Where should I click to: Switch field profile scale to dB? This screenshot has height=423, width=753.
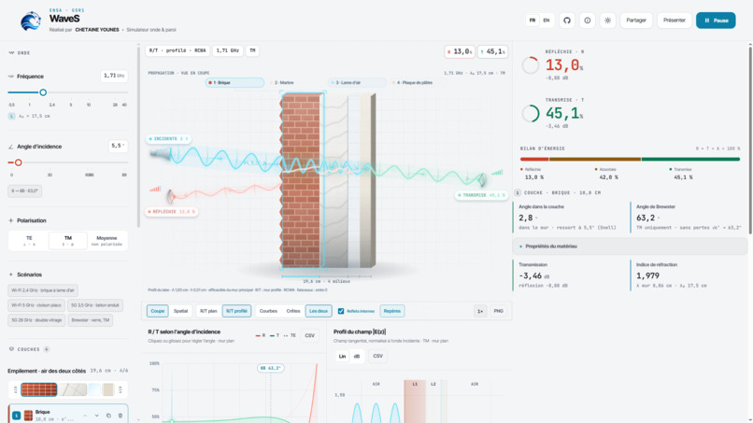356,357
